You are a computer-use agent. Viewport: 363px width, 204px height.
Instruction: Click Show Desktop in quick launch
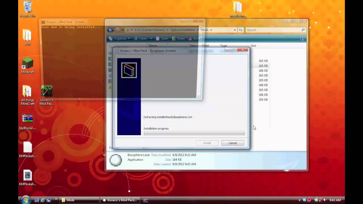pos(37,200)
